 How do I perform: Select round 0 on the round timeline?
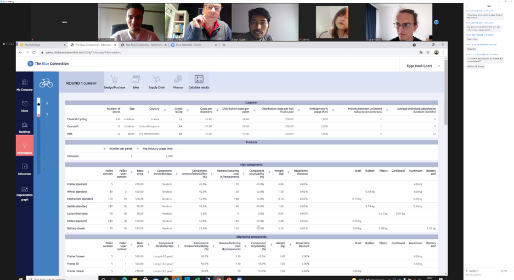coord(39,104)
